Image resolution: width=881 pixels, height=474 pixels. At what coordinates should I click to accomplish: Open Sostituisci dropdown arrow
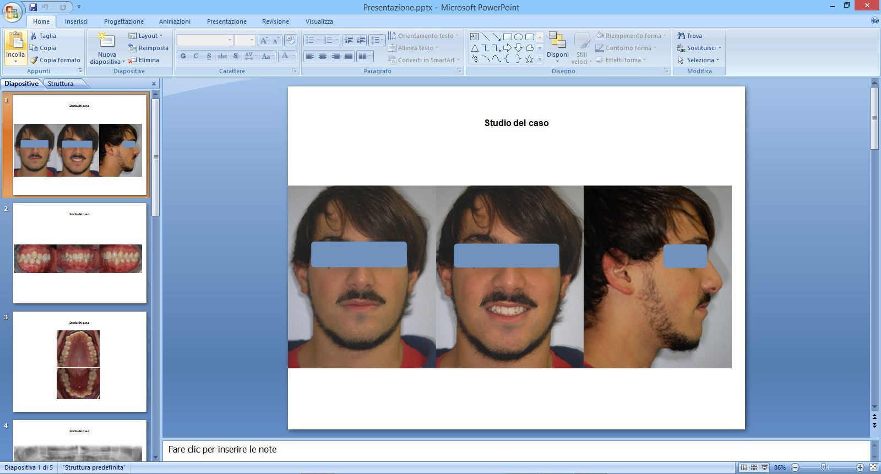pos(720,48)
